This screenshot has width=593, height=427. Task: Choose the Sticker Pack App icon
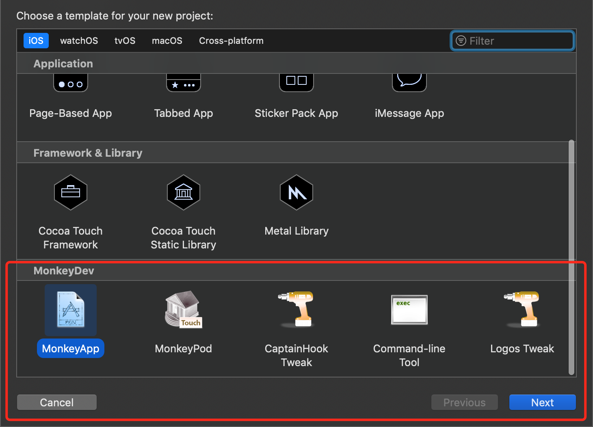coord(296,83)
